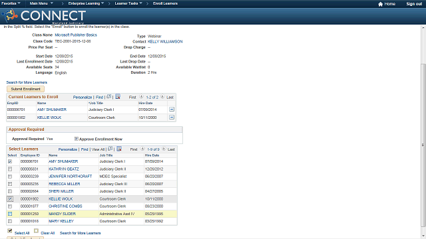Screen dimensions: 426x239
Task: Select SHERI MILLER checkbox
Action: pyautogui.click(x=10, y=191)
